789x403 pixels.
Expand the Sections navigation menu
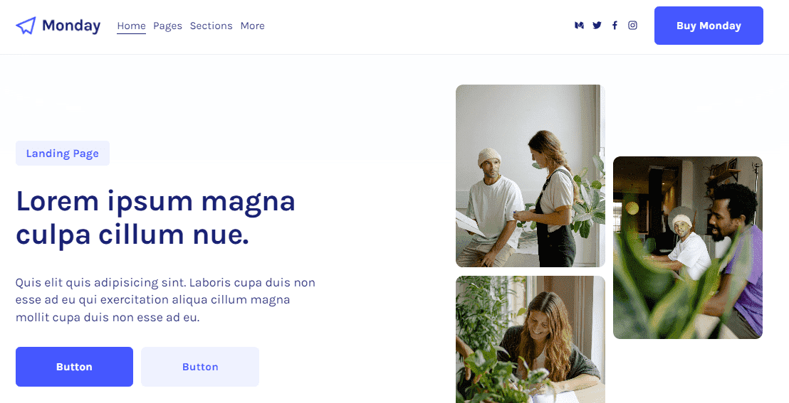point(211,26)
